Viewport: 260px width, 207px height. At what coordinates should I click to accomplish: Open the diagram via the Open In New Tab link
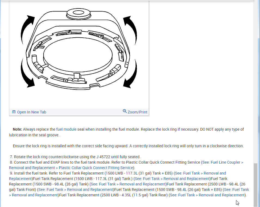[x=32, y=112]
